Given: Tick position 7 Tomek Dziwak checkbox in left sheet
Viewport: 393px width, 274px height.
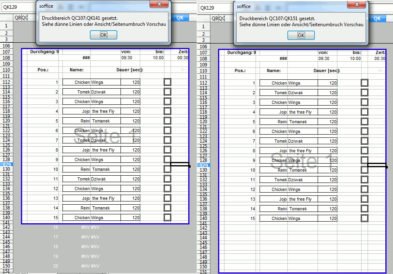Looking at the screenshot, I should (167, 140).
